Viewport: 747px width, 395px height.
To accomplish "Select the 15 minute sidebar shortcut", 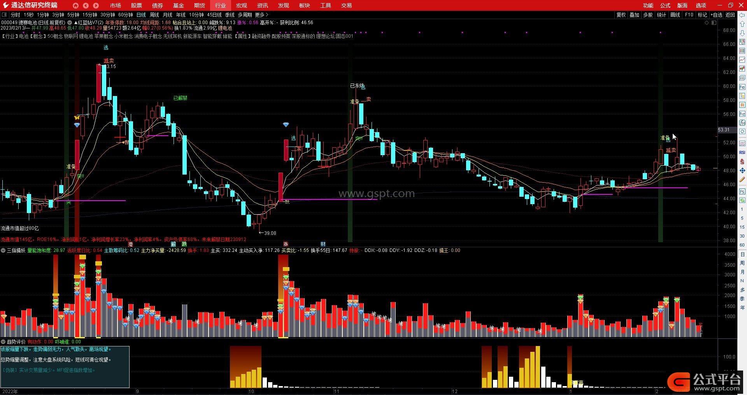I will (742, 227).
